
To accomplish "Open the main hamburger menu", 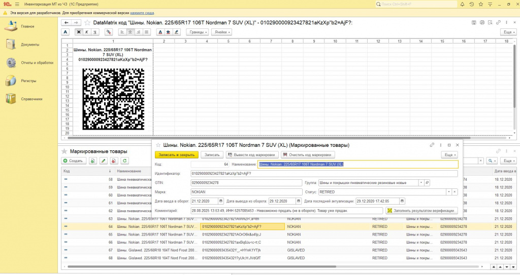I will point(17,4).
